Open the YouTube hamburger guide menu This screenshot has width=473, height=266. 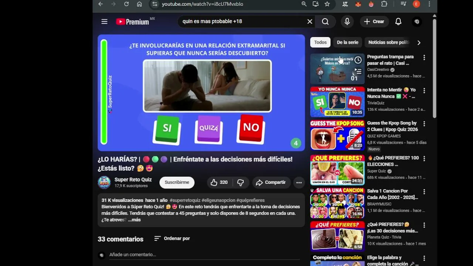click(x=105, y=21)
